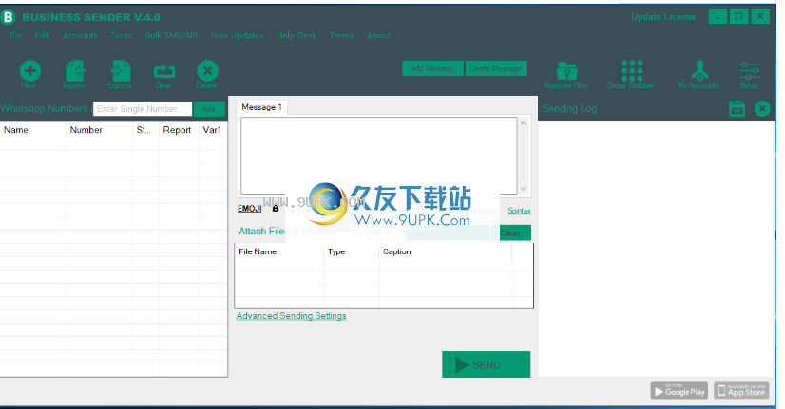Open the Tools menu

point(121,35)
